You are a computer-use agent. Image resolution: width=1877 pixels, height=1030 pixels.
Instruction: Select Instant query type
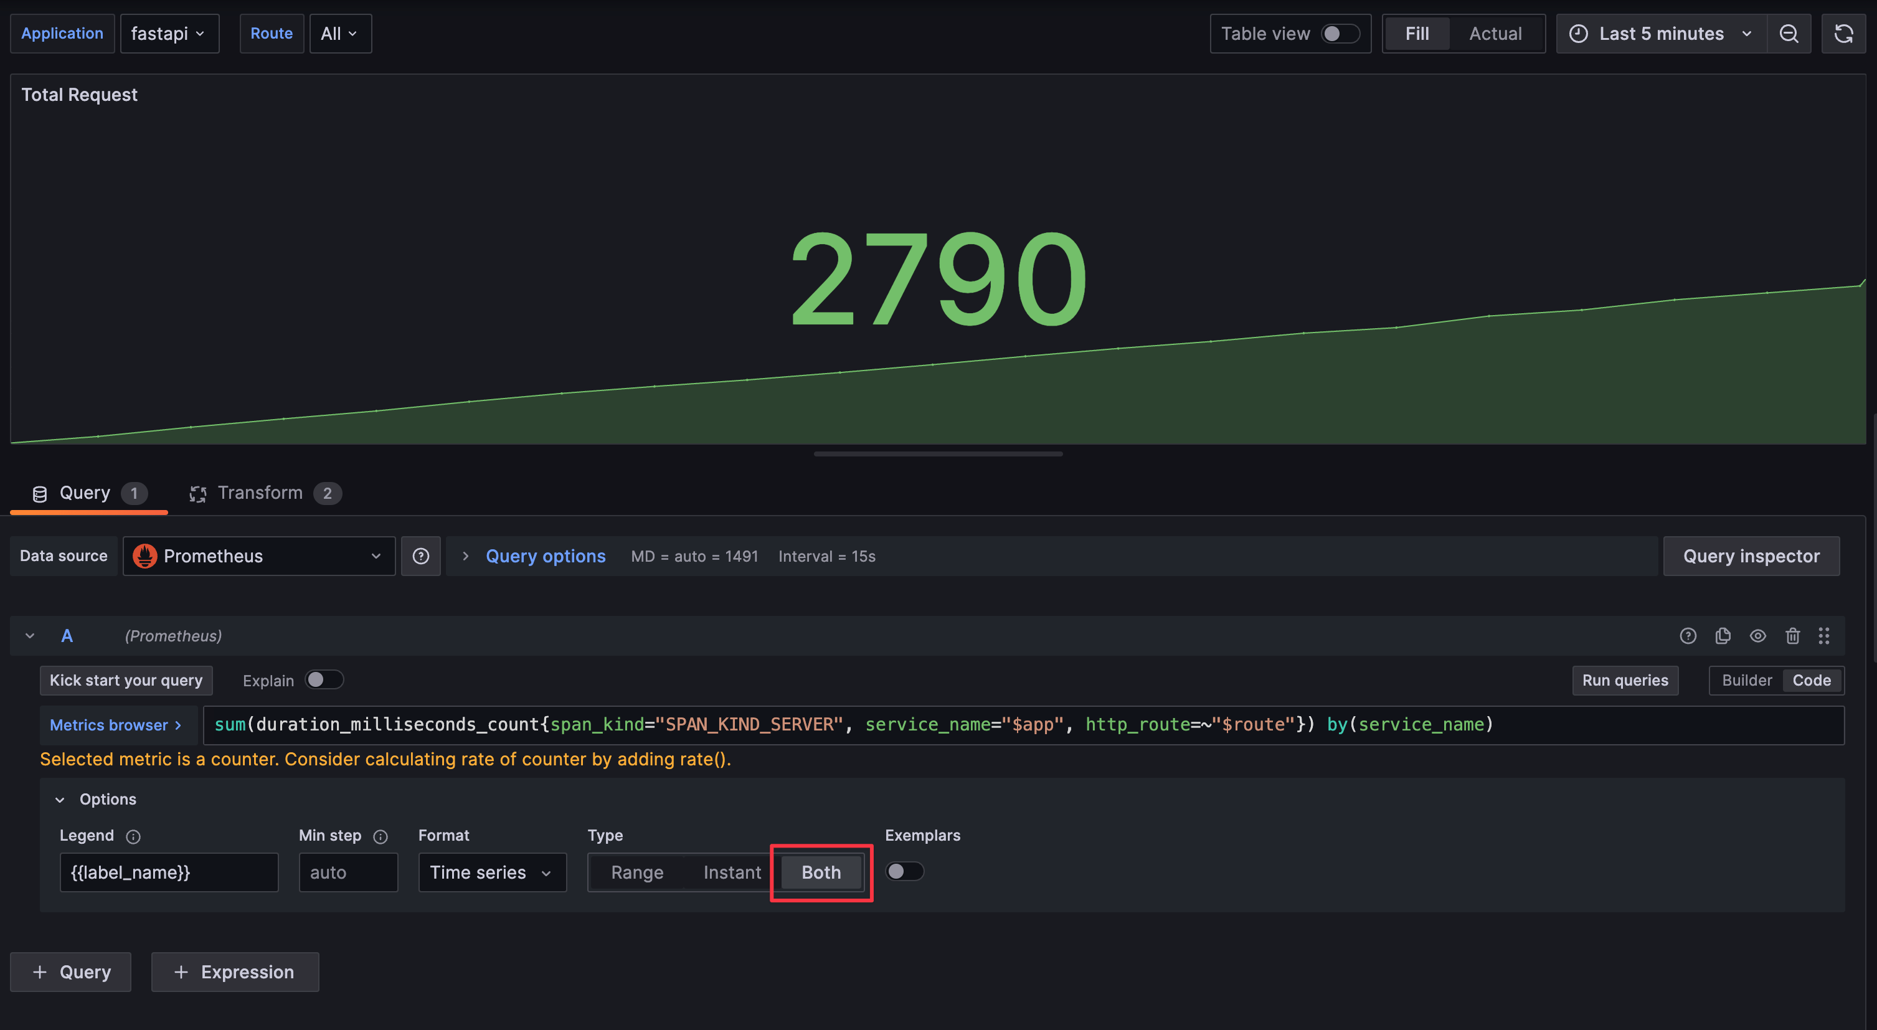732,872
